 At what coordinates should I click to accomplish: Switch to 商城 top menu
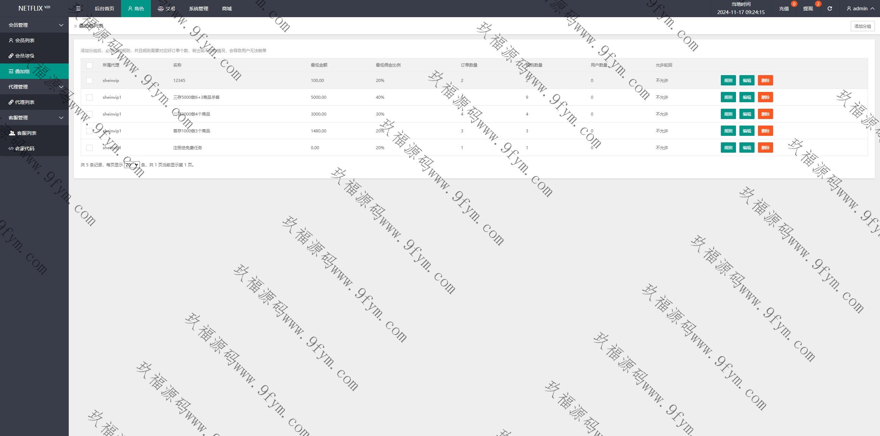pyautogui.click(x=227, y=9)
